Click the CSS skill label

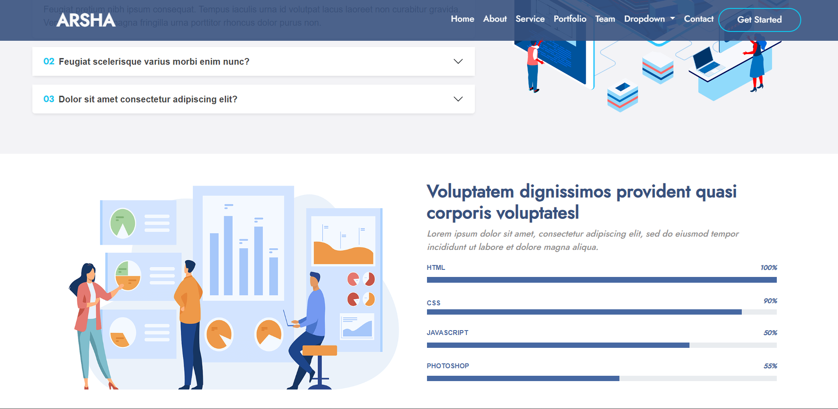(434, 303)
